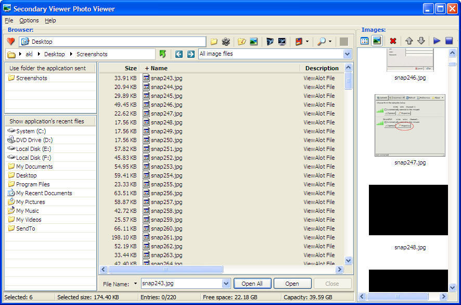This screenshot has width=461, height=305.
Task: Select the snap247.jpg thumbnail in the Images panel
Action: click(410, 125)
